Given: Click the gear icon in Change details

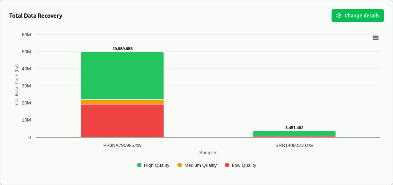Looking at the screenshot, I should [x=339, y=16].
